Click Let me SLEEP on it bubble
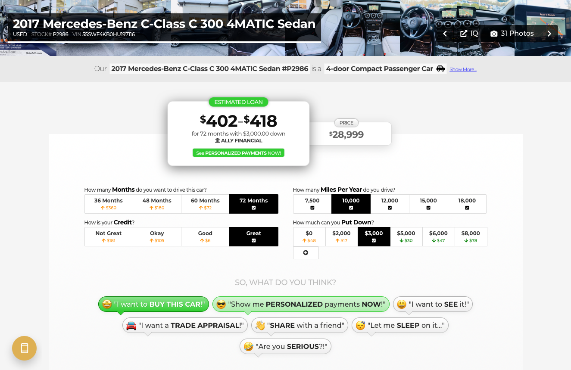 click(x=400, y=325)
